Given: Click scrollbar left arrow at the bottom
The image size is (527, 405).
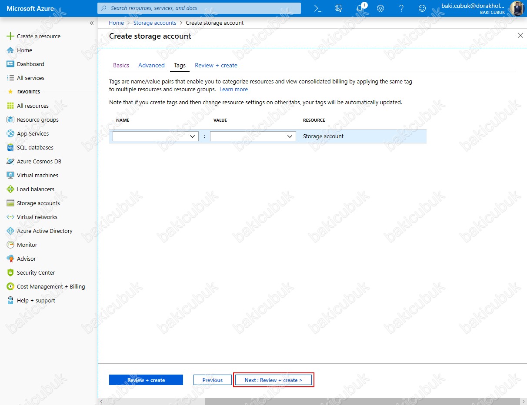Looking at the screenshot, I should 102,402.
